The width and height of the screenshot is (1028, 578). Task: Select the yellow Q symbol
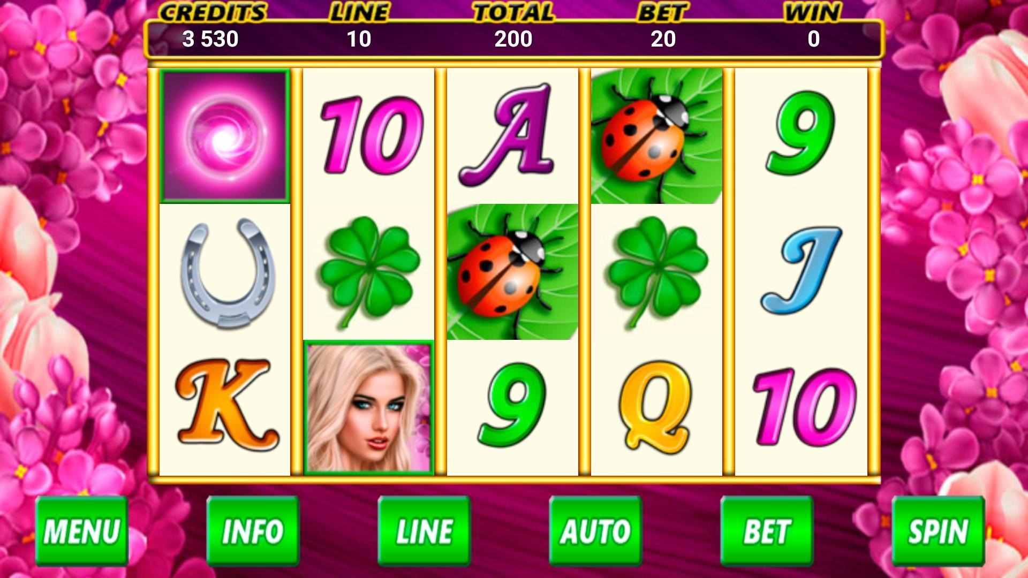(656, 406)
